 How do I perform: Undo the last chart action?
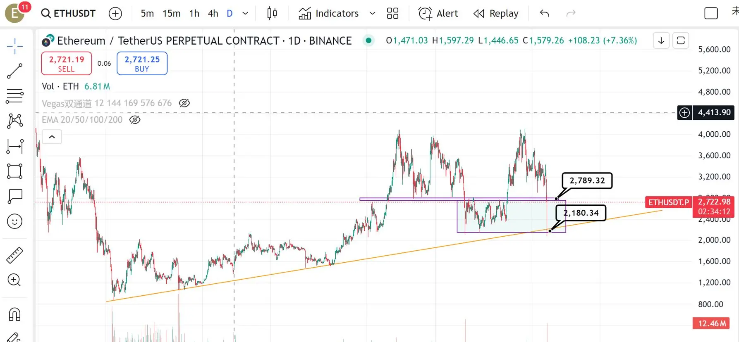[545, 14]
